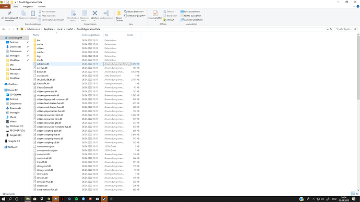
Task: Click the refresh icon beside address bar
Action: point(331,29)
